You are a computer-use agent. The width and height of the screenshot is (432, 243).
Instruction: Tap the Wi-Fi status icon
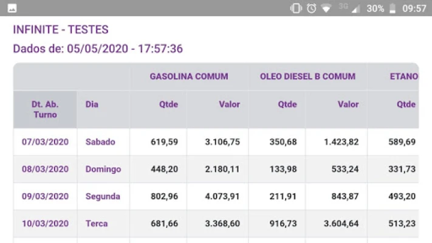coord(327,9)
